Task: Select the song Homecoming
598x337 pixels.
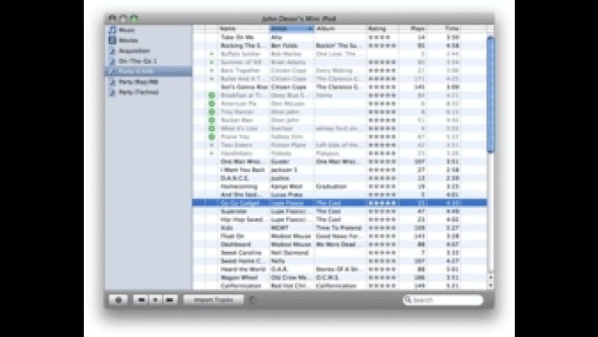Action: tap(239, 186)
